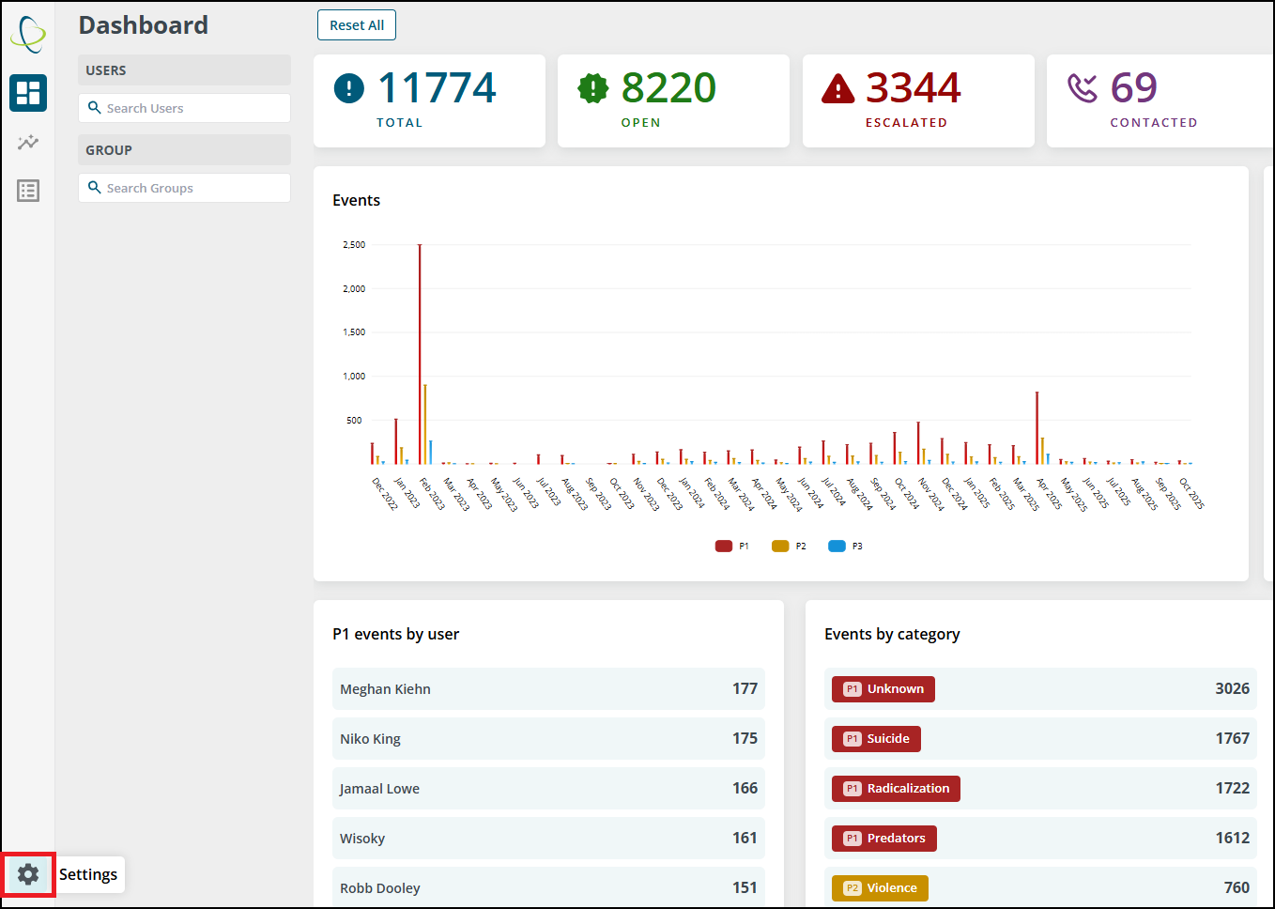Select the Dashboard grid icon in sidebar
This screenshot has width=1275, height=909.
(28, 93)
